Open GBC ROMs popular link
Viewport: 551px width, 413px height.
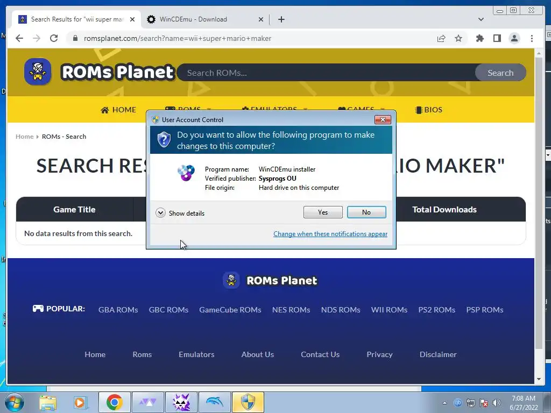pyautogui.click(x=168, y=310)
